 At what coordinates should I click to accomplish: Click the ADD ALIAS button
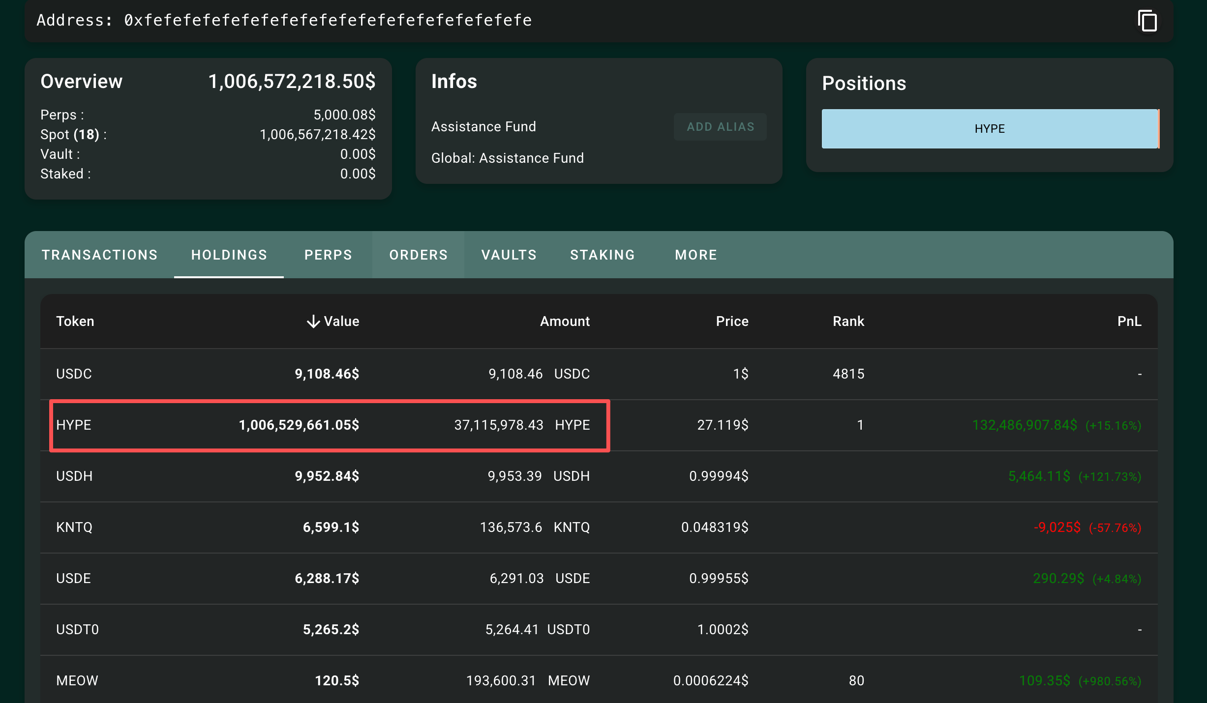click(720, 127)
